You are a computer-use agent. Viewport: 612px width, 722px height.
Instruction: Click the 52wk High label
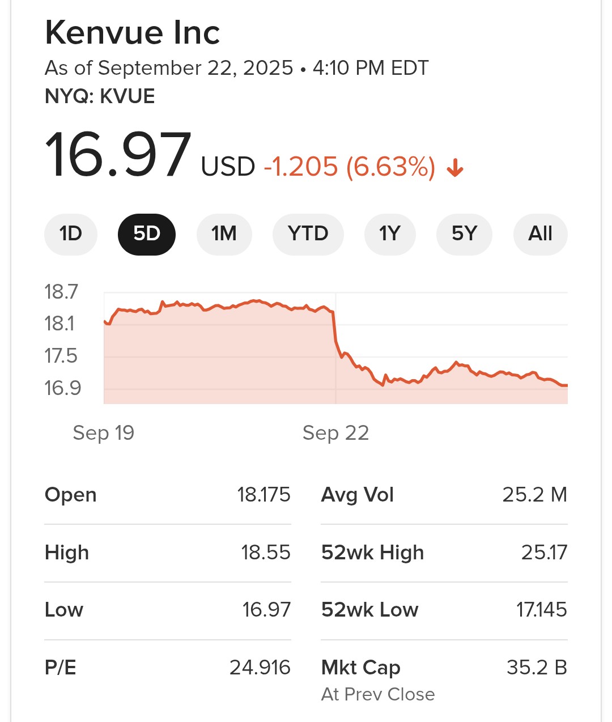(372, 553)
